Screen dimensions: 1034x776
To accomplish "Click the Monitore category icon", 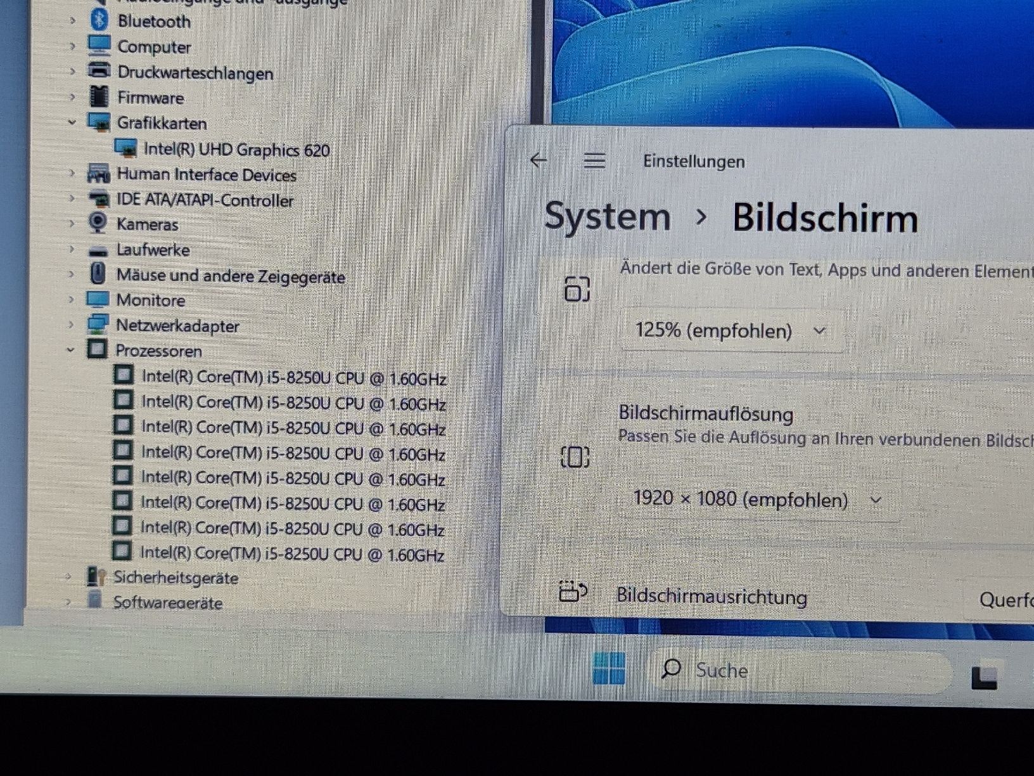I will (98, 299).
